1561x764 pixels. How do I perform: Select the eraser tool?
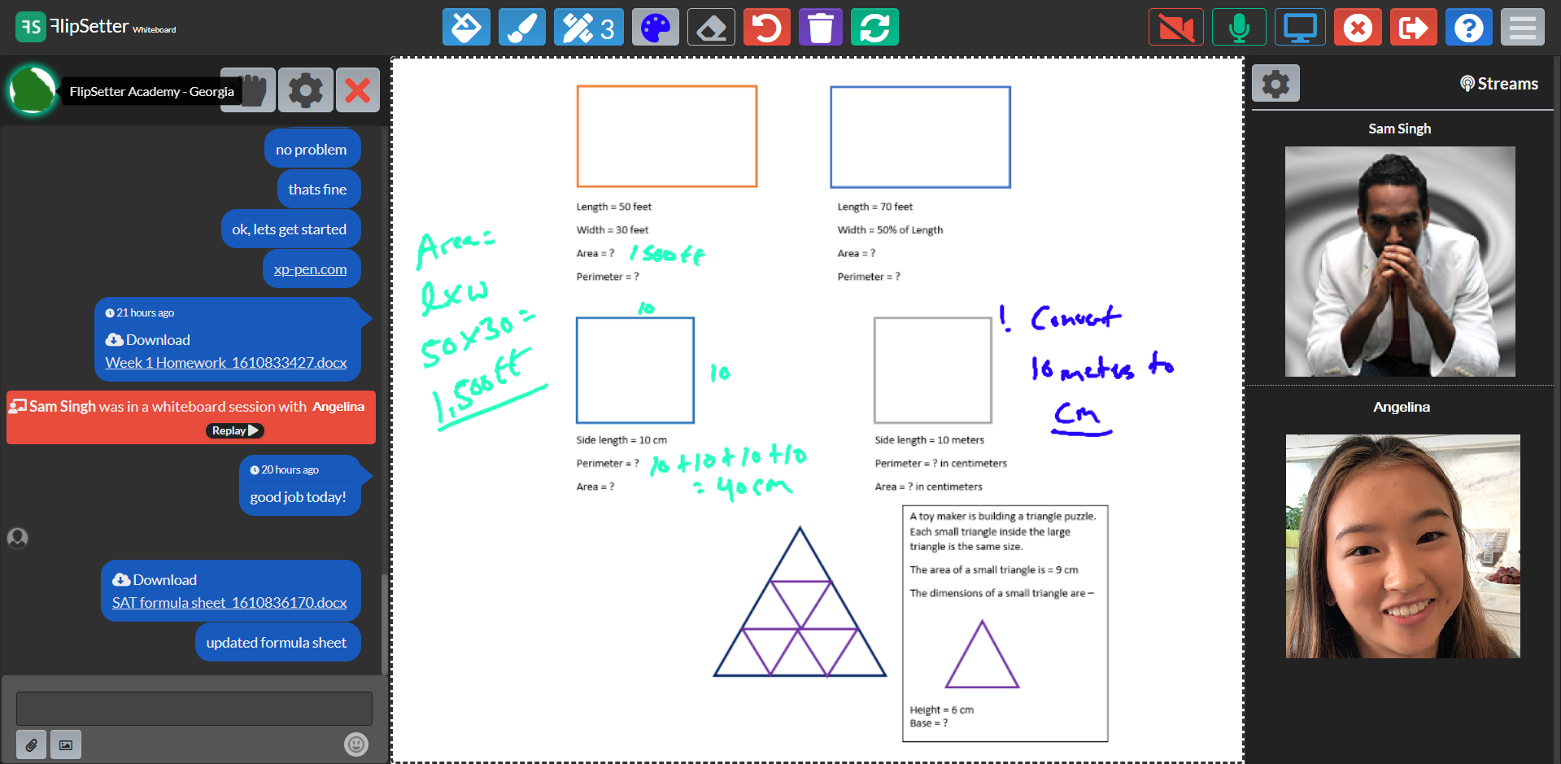pos(711,27)
